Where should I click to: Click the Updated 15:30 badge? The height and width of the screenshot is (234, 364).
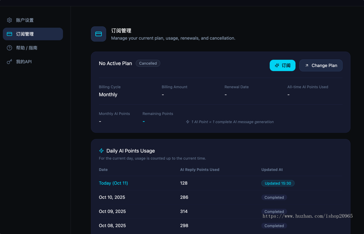(x=278, y=183)
